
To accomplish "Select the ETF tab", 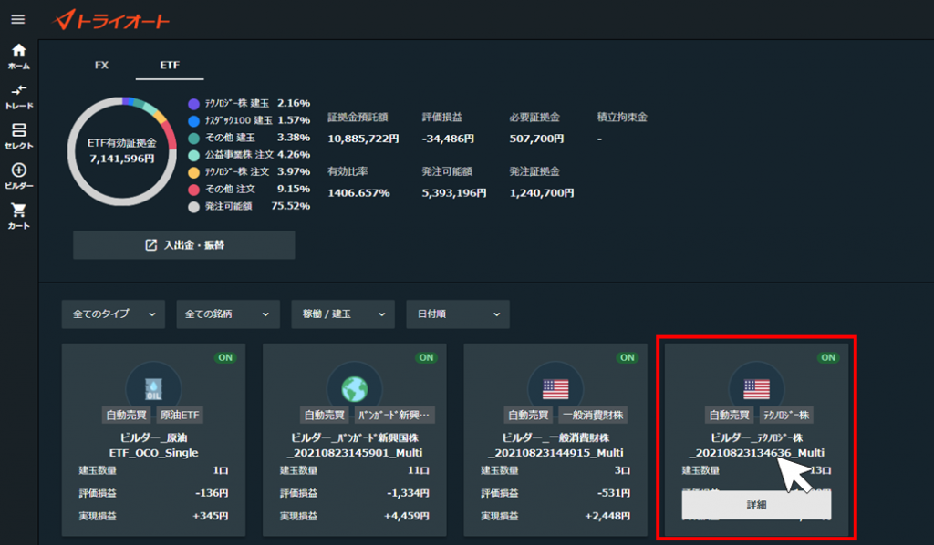I will [x=170, y=65].
